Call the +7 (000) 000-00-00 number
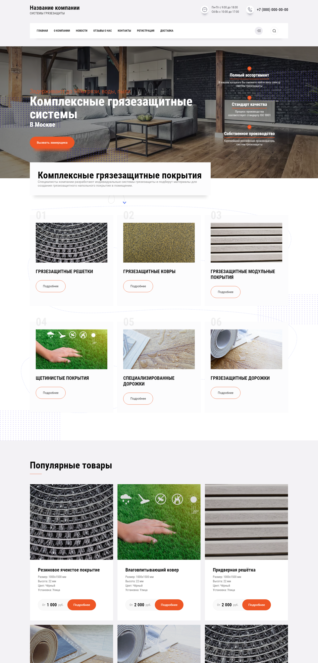Screen dimensions: 318x663 (272, 10)
